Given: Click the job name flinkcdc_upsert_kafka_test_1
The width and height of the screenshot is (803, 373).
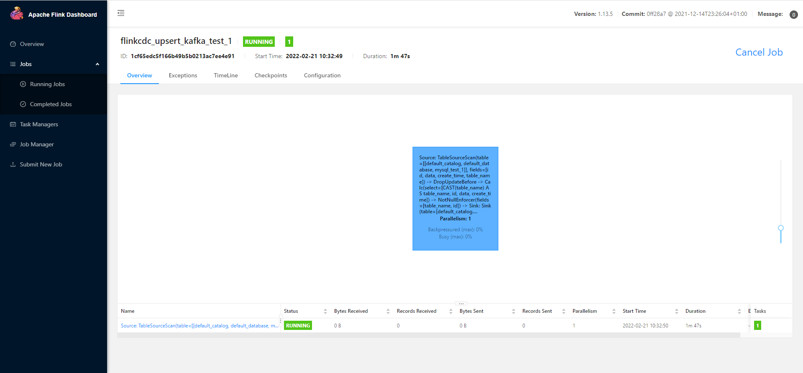Looking at the screenshot, I should (176, 41).
